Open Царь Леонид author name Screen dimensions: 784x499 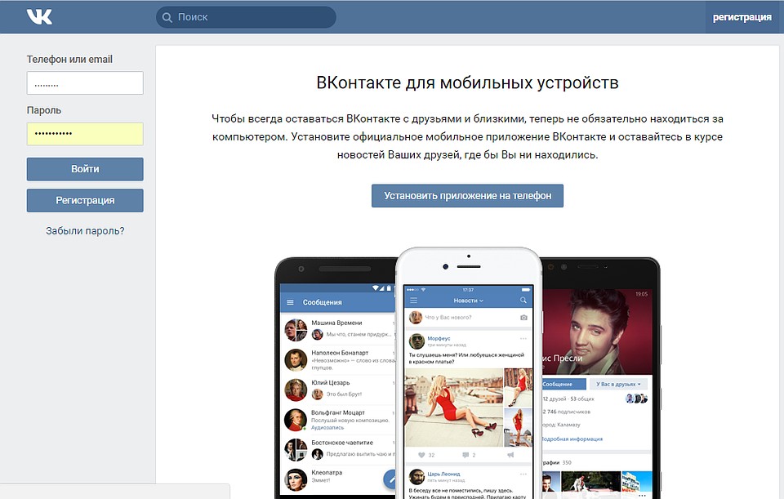pos(443,474)
